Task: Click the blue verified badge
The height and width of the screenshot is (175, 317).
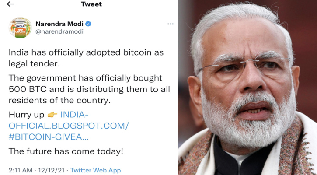Action: point(88,24)
